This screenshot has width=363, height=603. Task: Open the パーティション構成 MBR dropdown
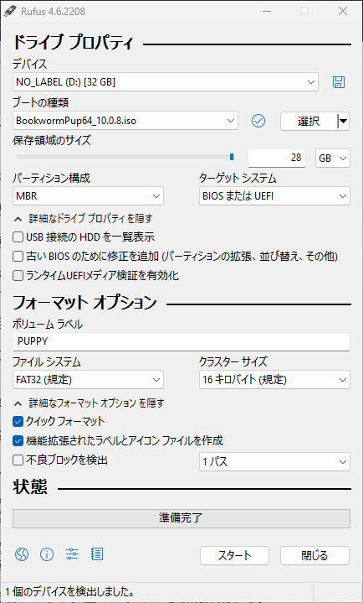click(88, 196)
